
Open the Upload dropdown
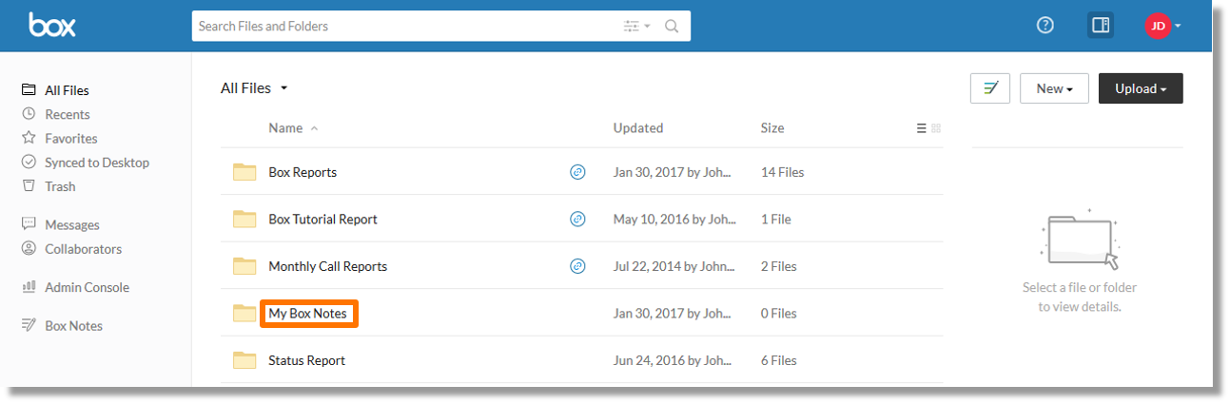[1141, 88]
